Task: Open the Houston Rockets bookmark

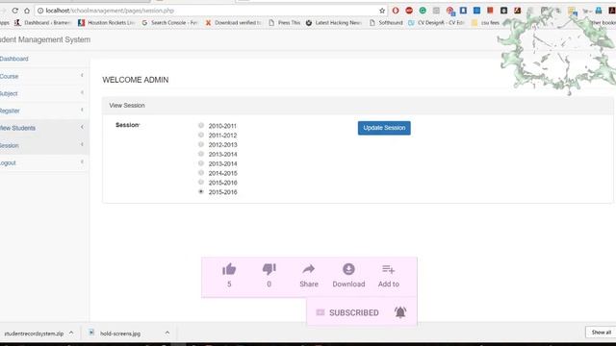Action: [x=106, y=23]
